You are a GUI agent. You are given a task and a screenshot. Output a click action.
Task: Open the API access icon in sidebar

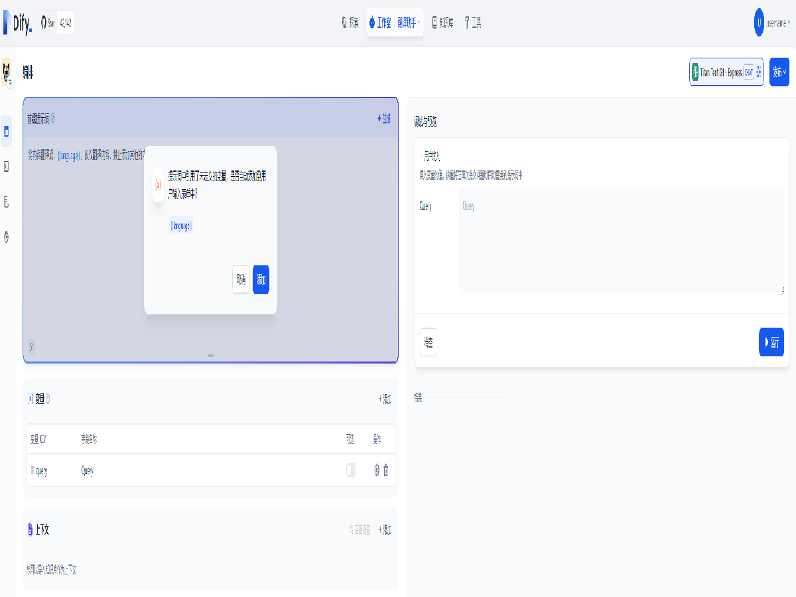click(x=7, y=166)
